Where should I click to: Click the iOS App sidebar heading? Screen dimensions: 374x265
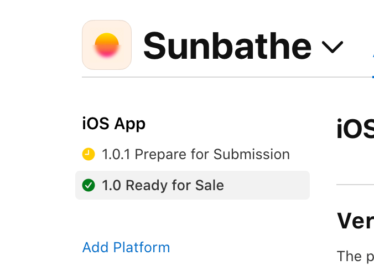113,124
